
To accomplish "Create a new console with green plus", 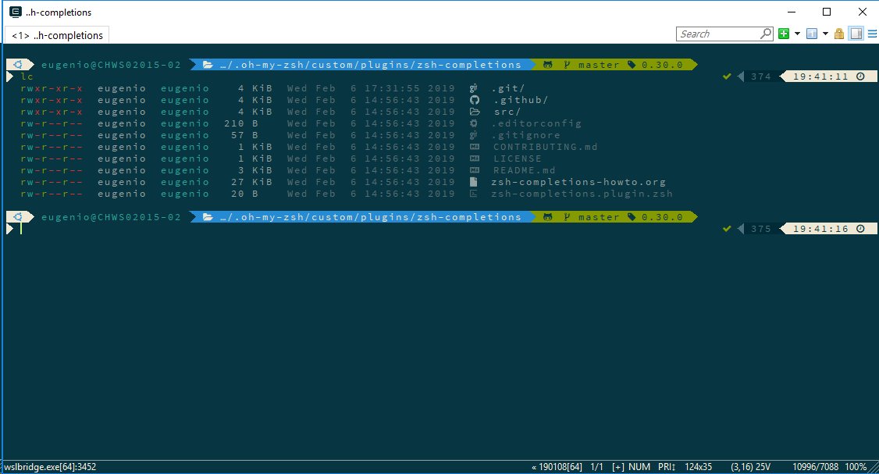I will (x=784, y=34).
